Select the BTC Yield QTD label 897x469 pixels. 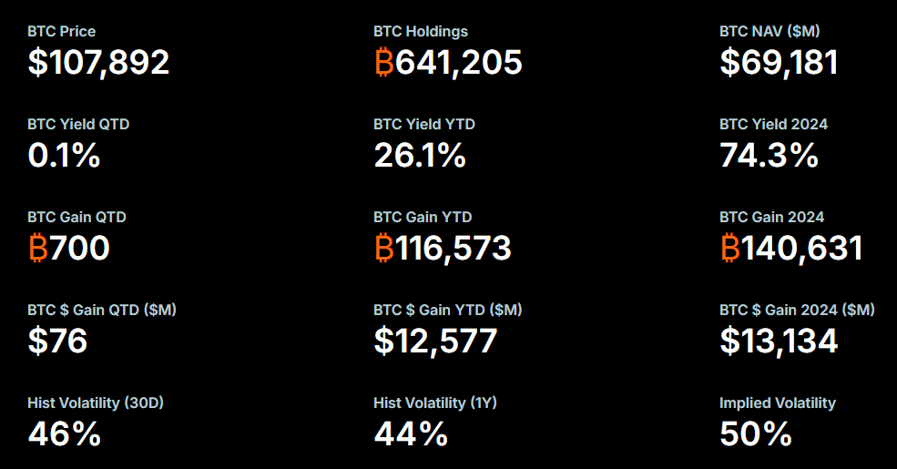click(78, 124)
